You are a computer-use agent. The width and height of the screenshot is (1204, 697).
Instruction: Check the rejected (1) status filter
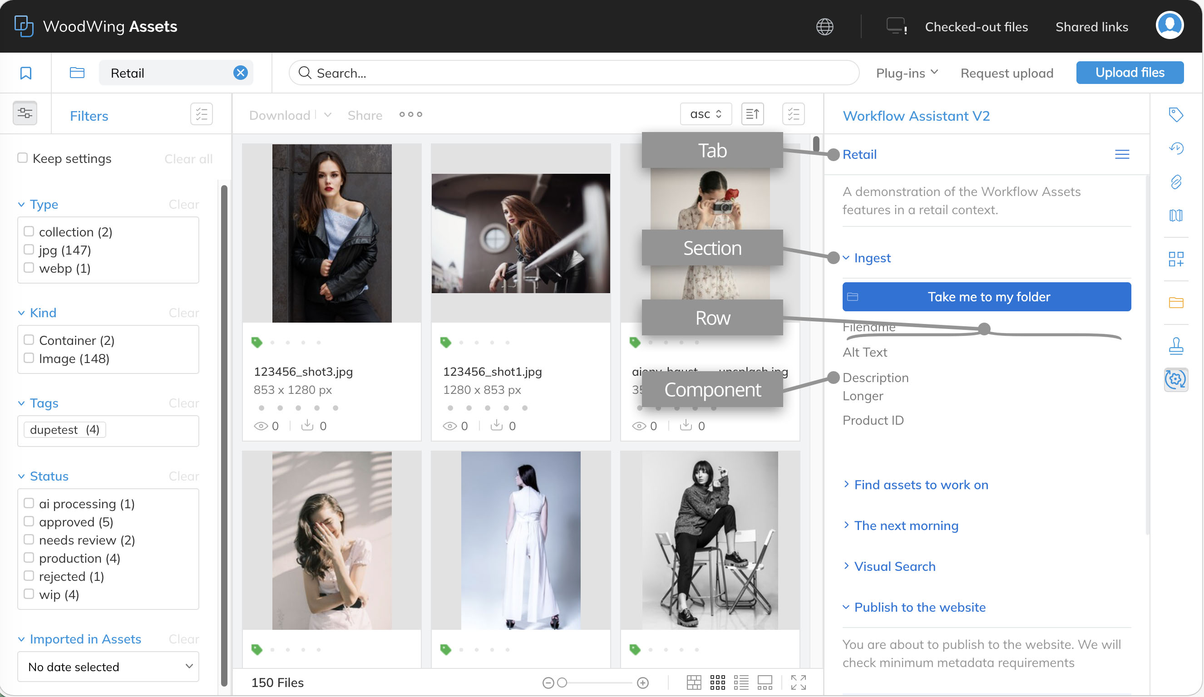pos(29,576)
